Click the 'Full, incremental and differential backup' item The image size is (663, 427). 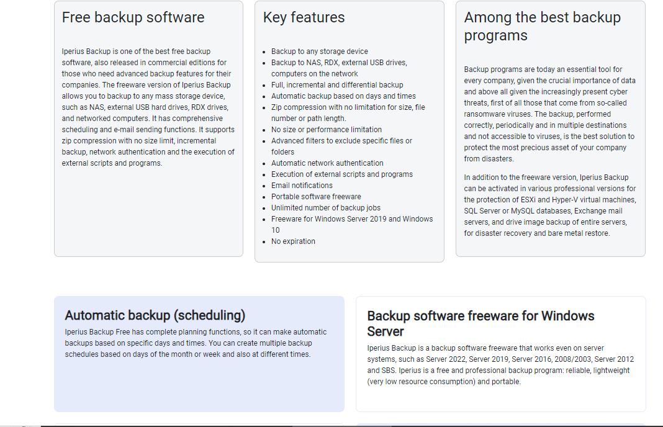[x=336, y=84]
